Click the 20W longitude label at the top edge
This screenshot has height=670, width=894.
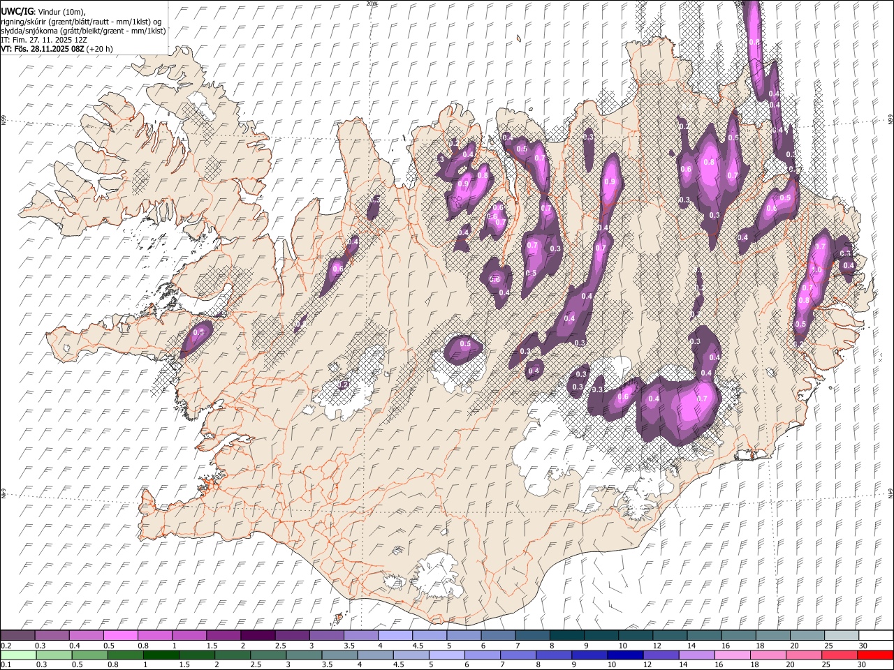372,3
